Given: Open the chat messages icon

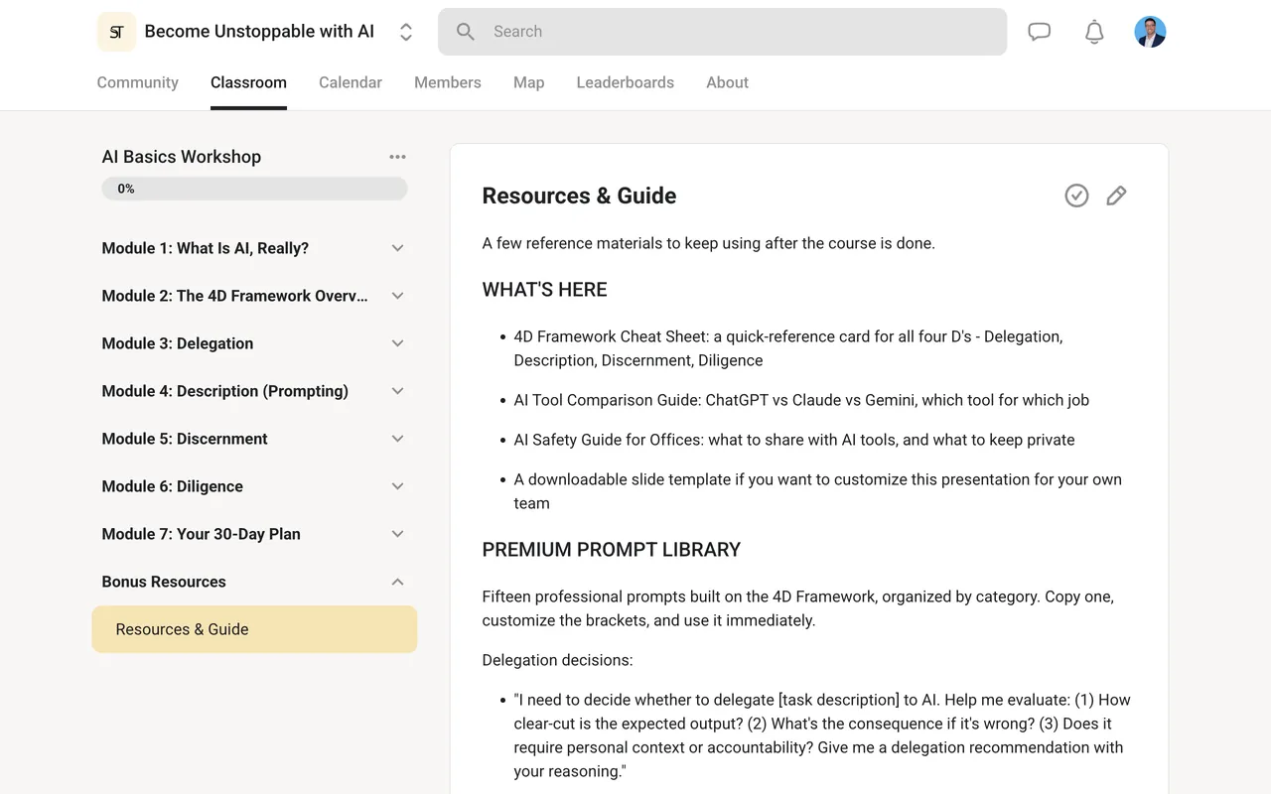Looking at the screenshot, I should pos(1040,32).
